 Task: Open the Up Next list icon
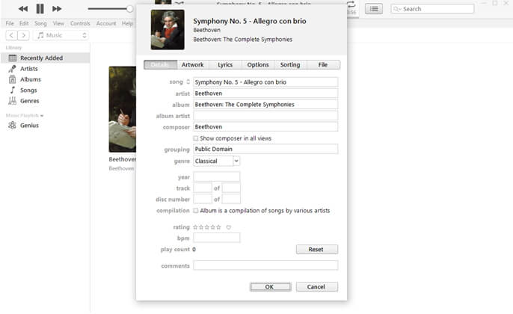[x=374, y=9]
